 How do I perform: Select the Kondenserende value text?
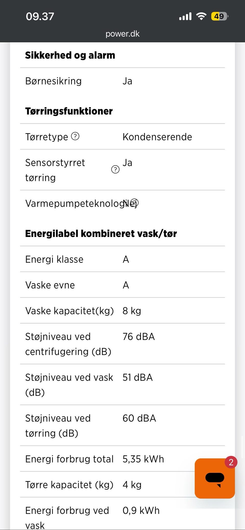click(157, 137)
